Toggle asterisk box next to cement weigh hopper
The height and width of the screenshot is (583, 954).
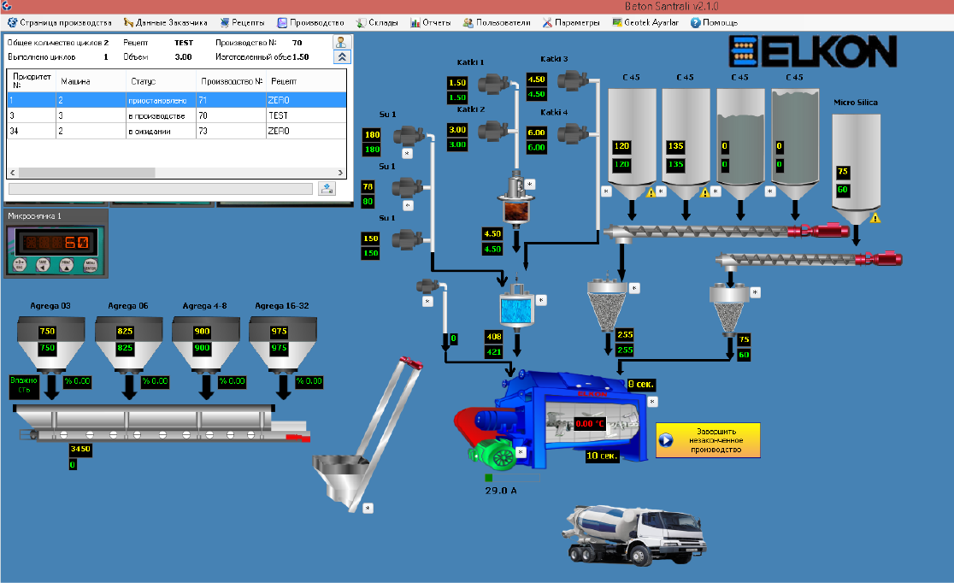[634, 288]
